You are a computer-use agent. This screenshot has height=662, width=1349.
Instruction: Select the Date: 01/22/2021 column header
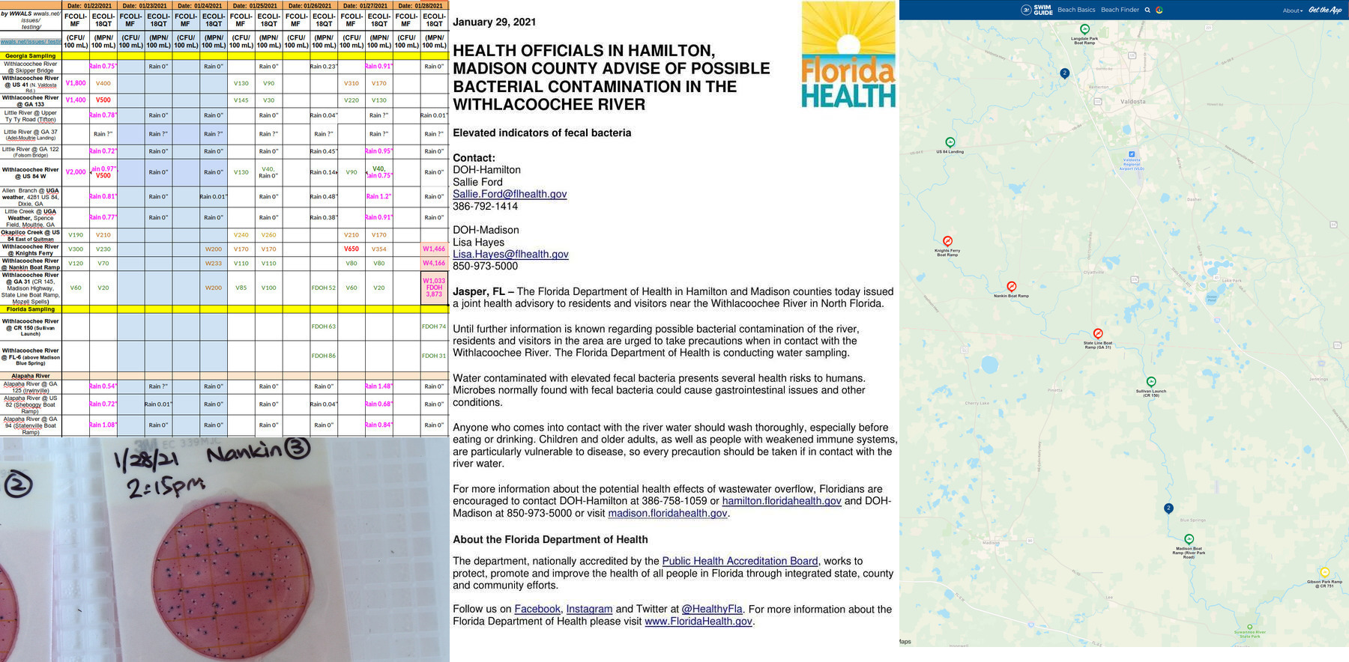pyautogui.click(x=89, y=5)
